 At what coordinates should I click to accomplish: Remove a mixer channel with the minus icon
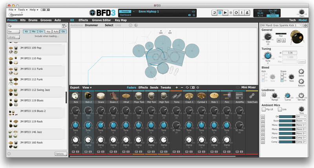[x=182, y=87]
